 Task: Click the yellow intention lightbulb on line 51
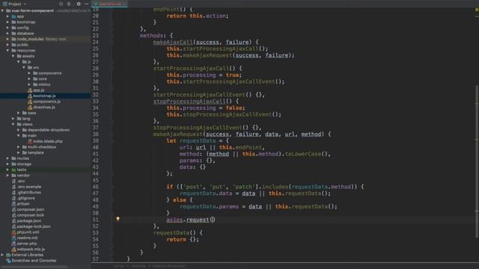pos(118,219)
